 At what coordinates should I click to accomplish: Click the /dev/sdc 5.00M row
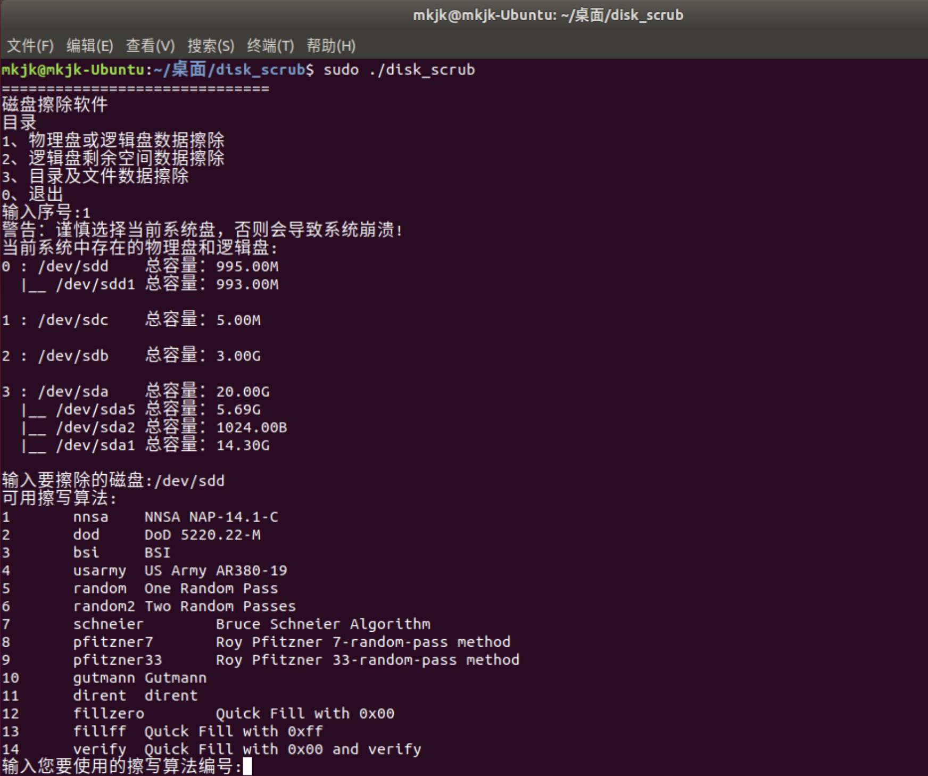(131, 320)
